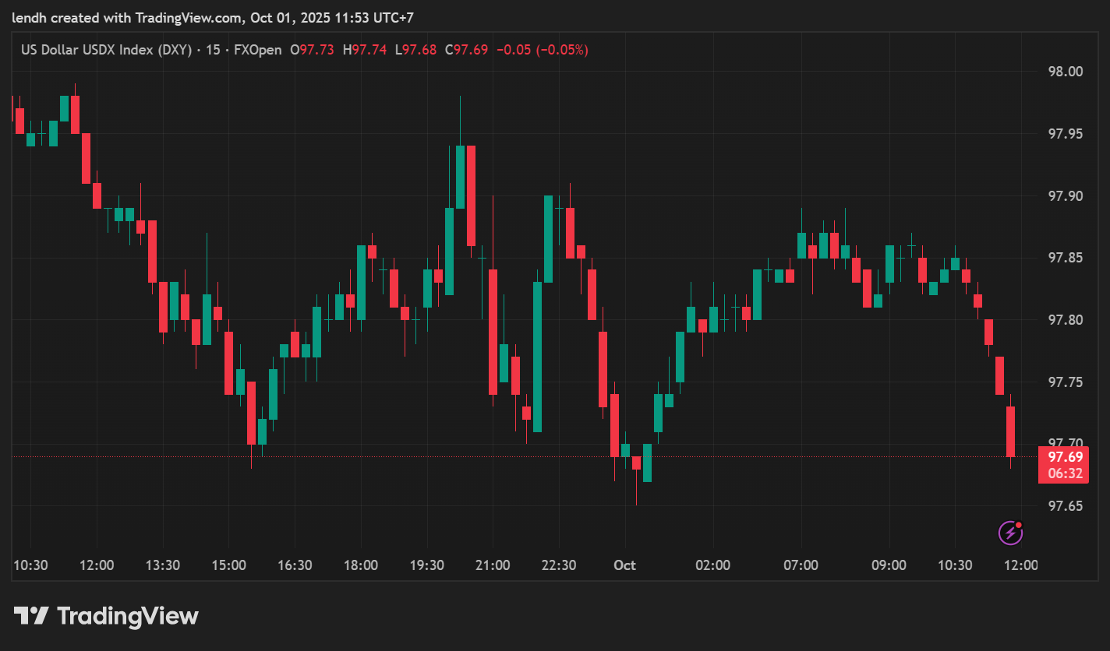Click the 97.65 price axis label
The height and width of the screenshot is (651, 1110).
coord(1065,506)
